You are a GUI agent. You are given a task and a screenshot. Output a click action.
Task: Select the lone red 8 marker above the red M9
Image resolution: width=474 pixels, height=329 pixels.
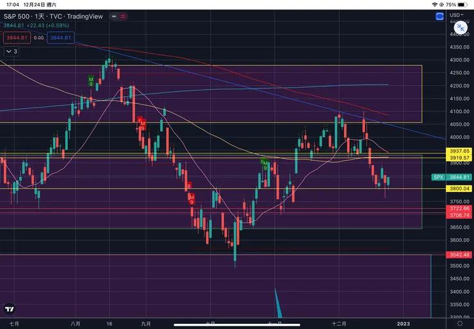coord(189,186)
